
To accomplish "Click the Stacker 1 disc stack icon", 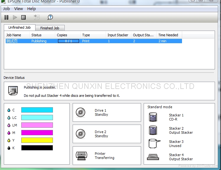I will [153, 117].
